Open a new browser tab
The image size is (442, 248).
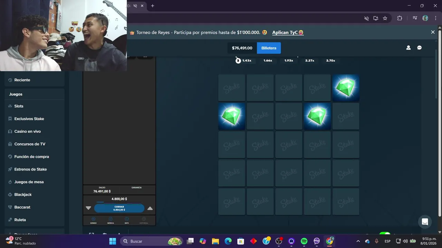(x=153, y=6)
